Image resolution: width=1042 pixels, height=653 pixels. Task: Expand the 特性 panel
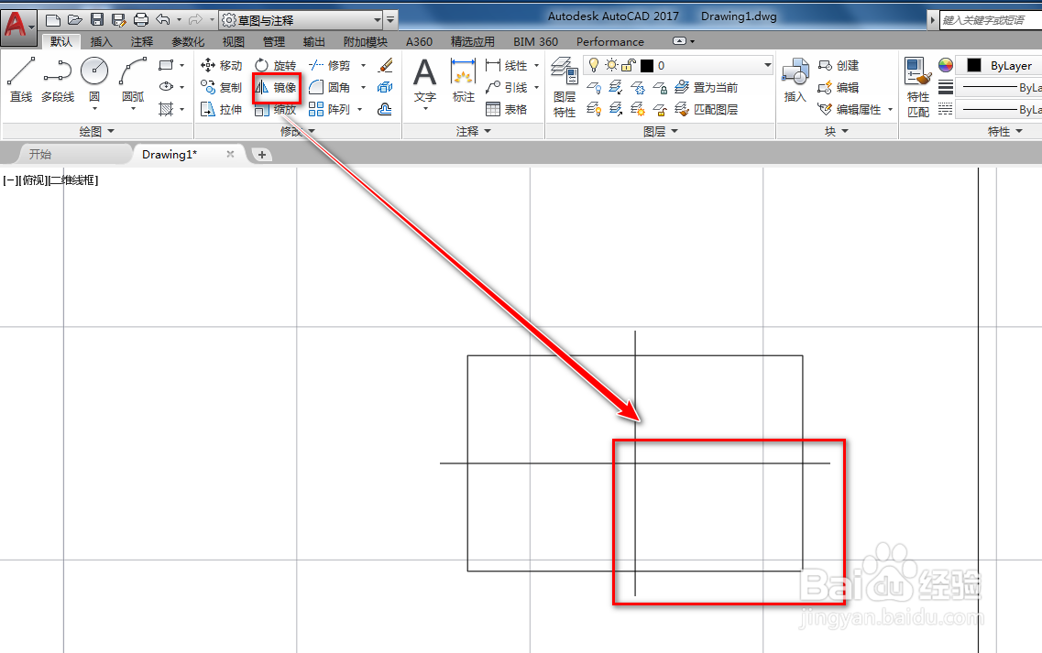(1004, 131)
